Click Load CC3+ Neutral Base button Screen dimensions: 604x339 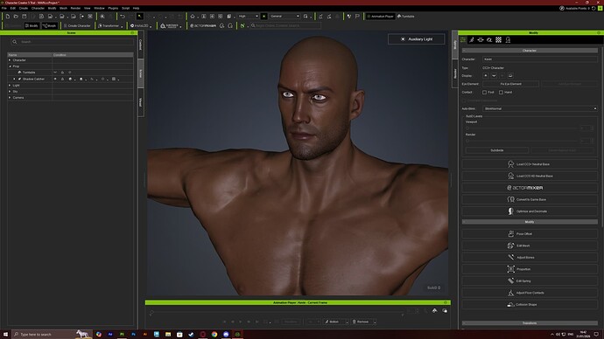tap(530, 164)
